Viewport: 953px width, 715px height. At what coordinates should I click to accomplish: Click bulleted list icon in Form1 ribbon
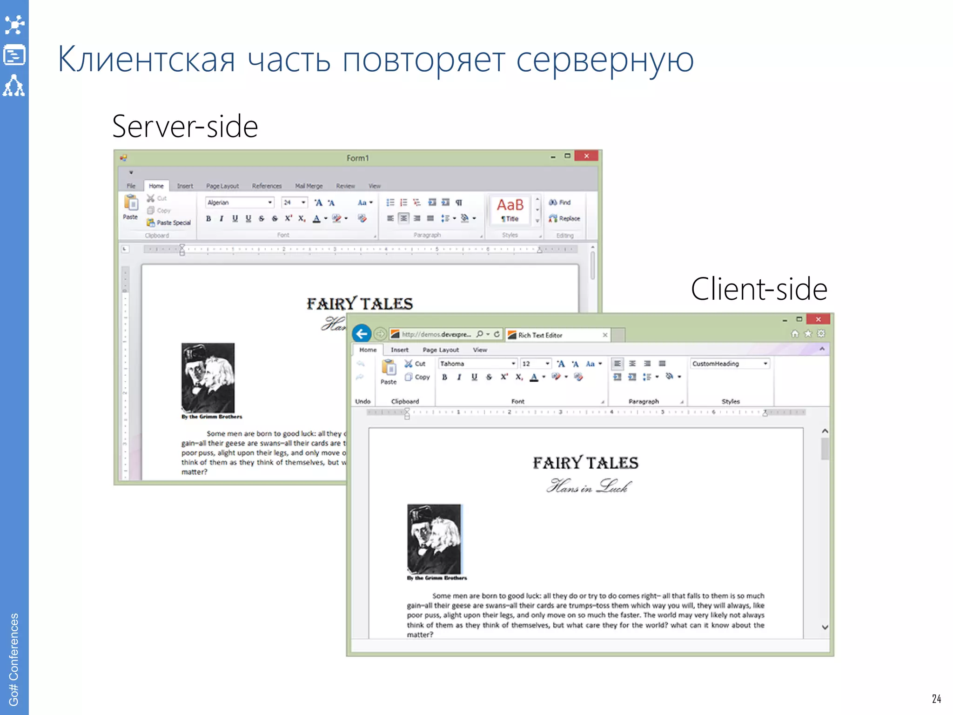pyautogui.click(x=390, y=202)
